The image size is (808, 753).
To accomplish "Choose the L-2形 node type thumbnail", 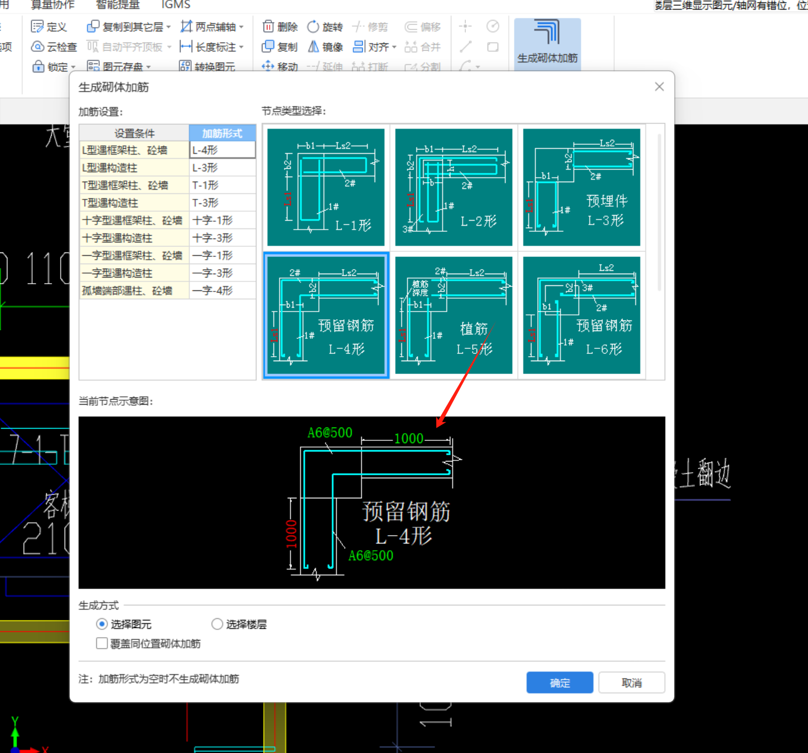I will (x=454, y=187).
